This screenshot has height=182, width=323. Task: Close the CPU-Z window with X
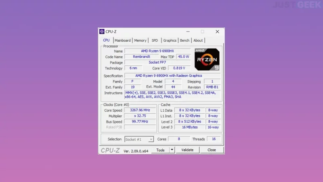217,32
